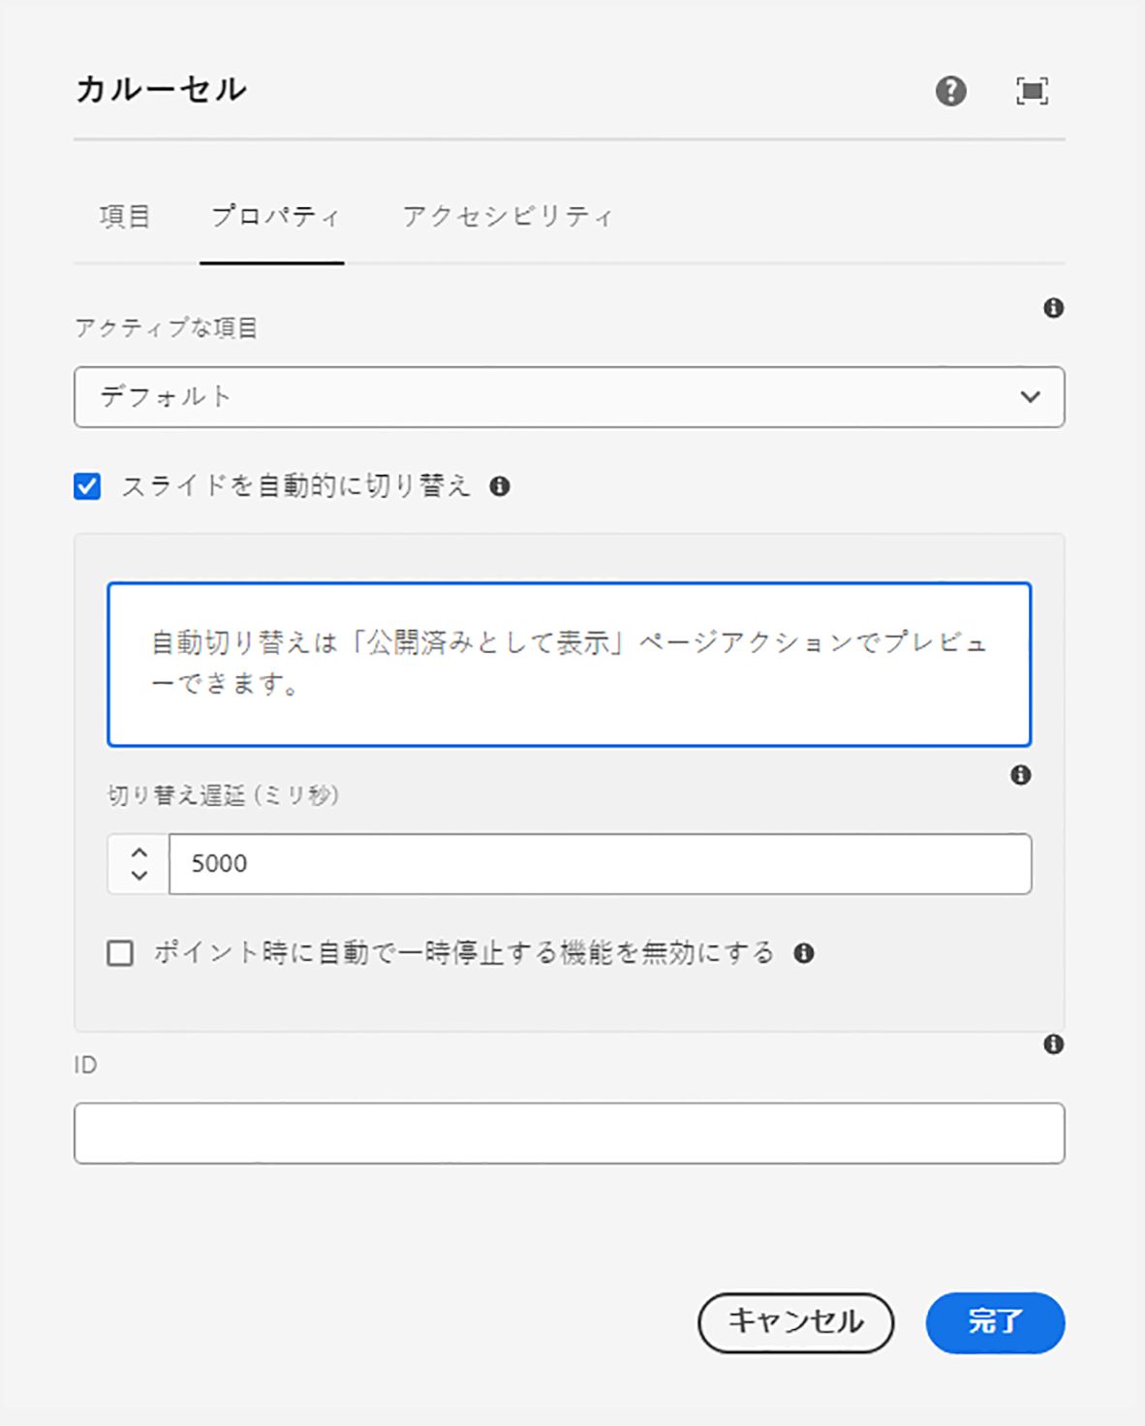The image size is (1145, 1426).
Task: Click the 5000 delay input field
Action: [600, 863]
